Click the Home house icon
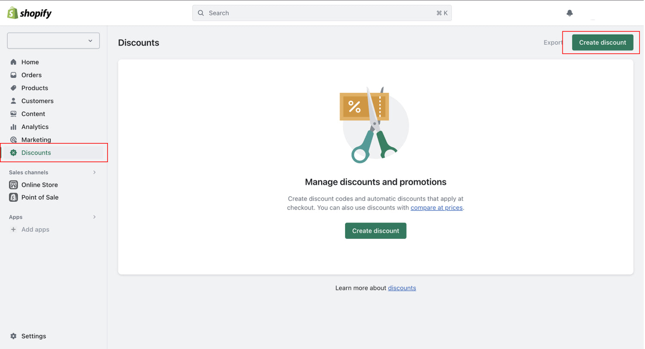645x349 pixels. (x=13, y=62)
